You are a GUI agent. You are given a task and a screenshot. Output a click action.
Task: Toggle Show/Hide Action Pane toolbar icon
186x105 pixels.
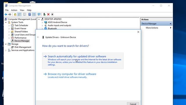[34, 14]
